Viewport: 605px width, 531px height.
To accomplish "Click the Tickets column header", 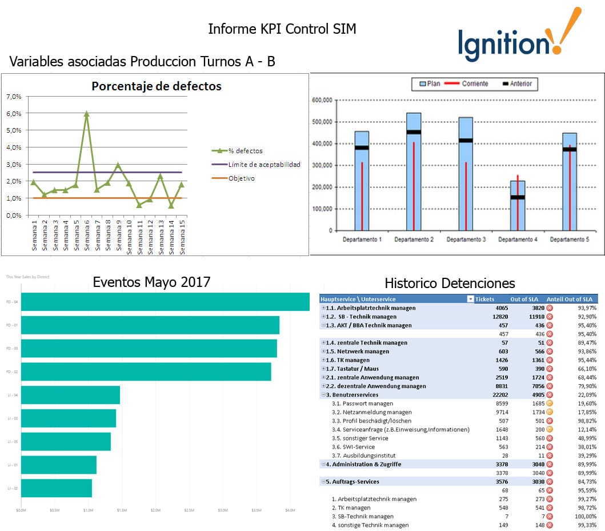I will tap(484, 299).
